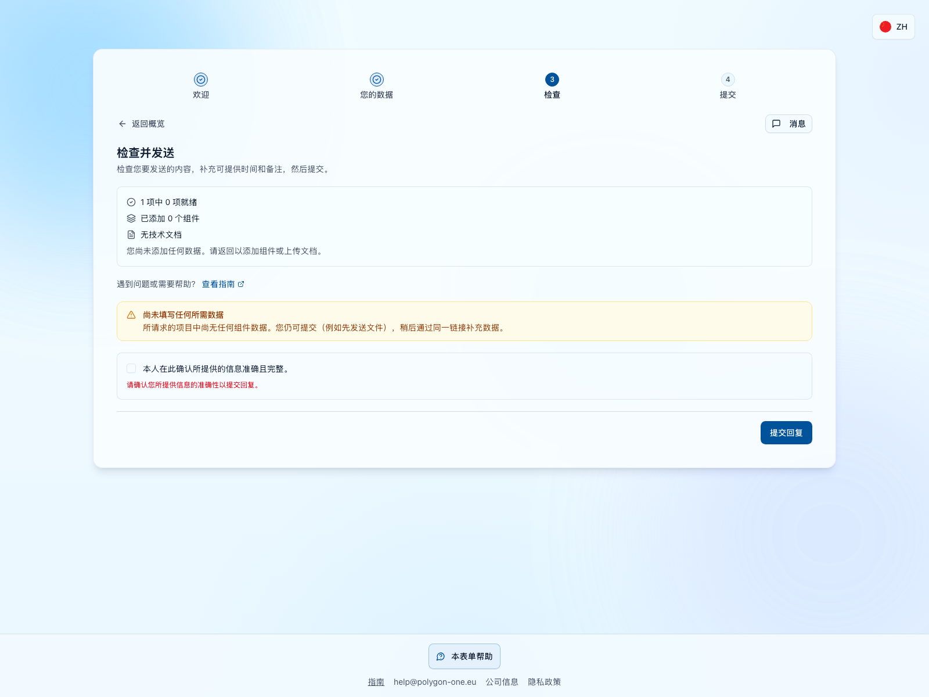Click the 欢迎 step label
929x697 pixels.
click(x=201, y=95)
